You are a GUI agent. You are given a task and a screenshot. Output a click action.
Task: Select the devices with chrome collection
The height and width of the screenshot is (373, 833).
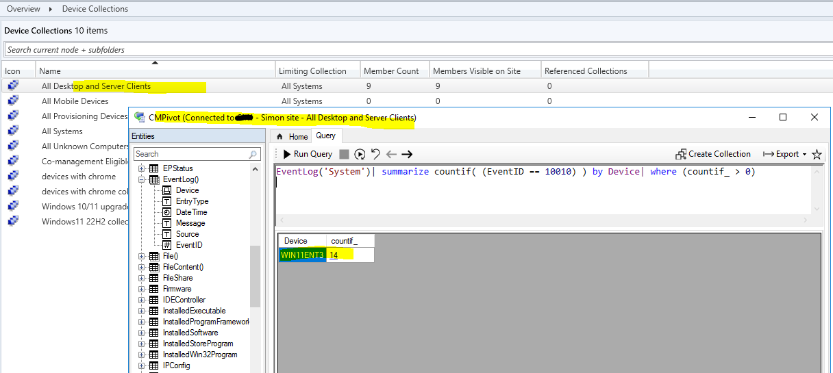click(x=79, y=177)
